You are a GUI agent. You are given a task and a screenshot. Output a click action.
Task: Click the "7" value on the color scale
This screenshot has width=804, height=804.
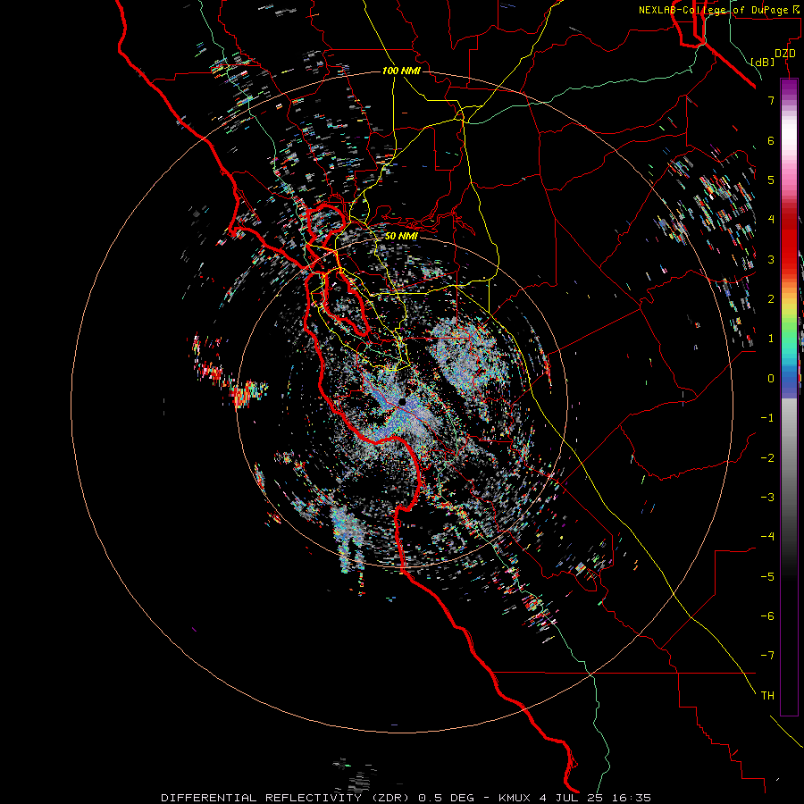(771, 100)
